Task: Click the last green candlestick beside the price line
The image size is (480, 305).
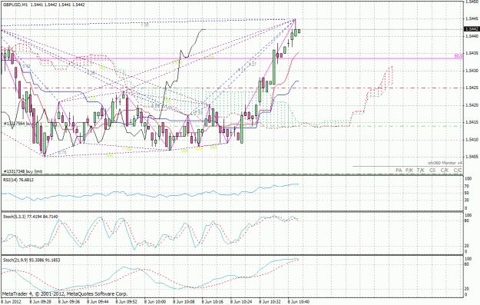Action: (299, 31)
